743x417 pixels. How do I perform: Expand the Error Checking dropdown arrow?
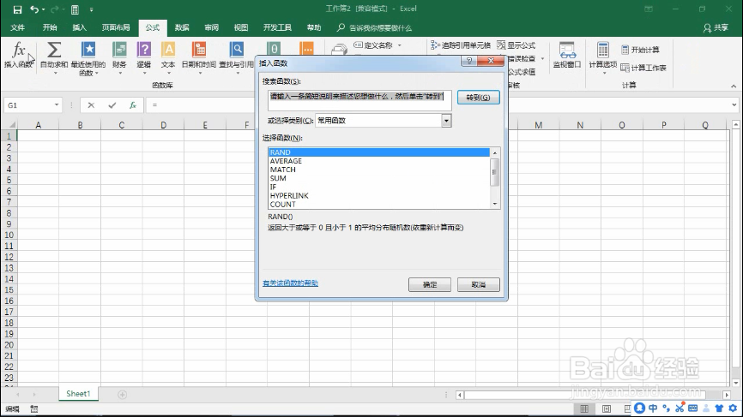[542, 58]
